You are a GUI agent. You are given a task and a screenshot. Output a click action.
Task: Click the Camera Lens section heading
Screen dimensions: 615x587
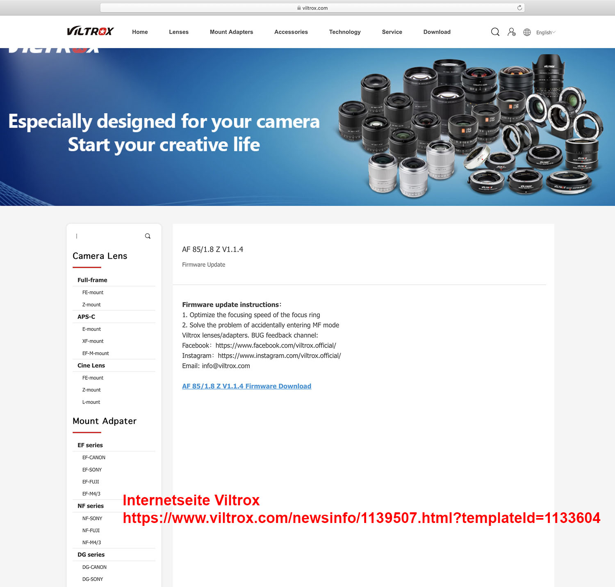[100, 256]
